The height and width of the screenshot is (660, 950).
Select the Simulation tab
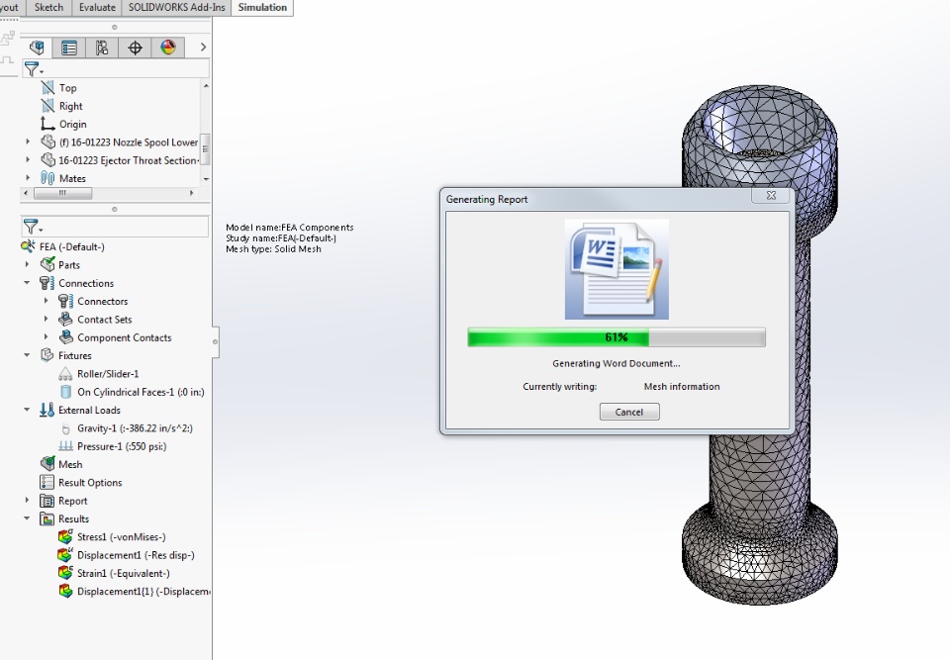(262, 7)
